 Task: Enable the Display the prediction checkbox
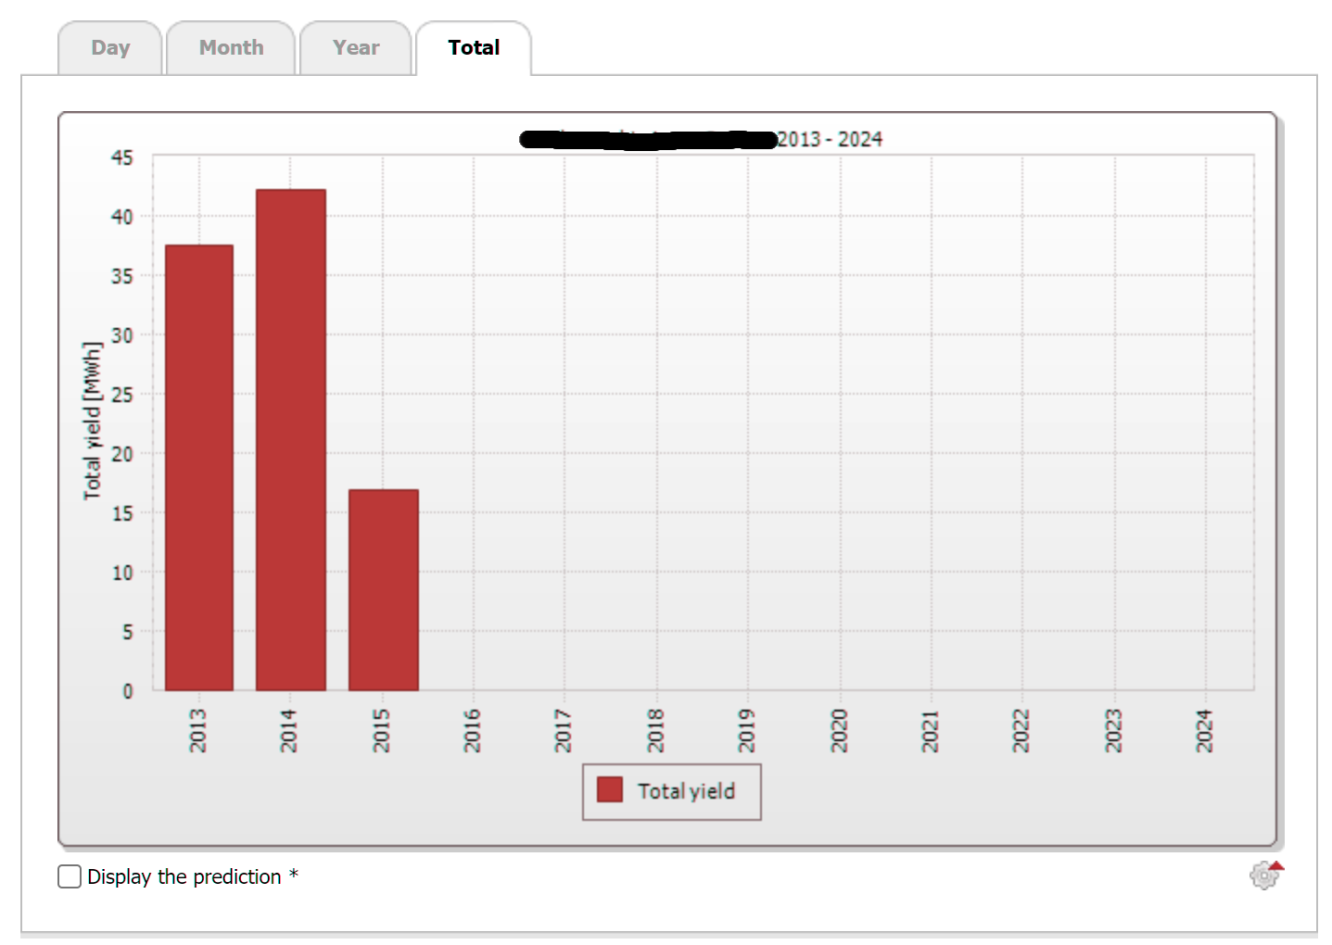(70, 876)
